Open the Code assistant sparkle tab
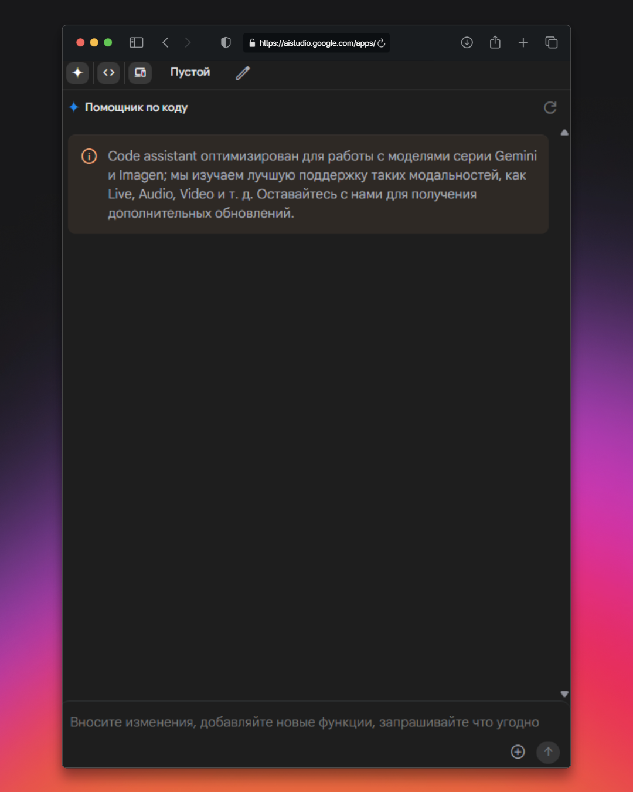Screen dimensions: 633x792 pos(77,73)
